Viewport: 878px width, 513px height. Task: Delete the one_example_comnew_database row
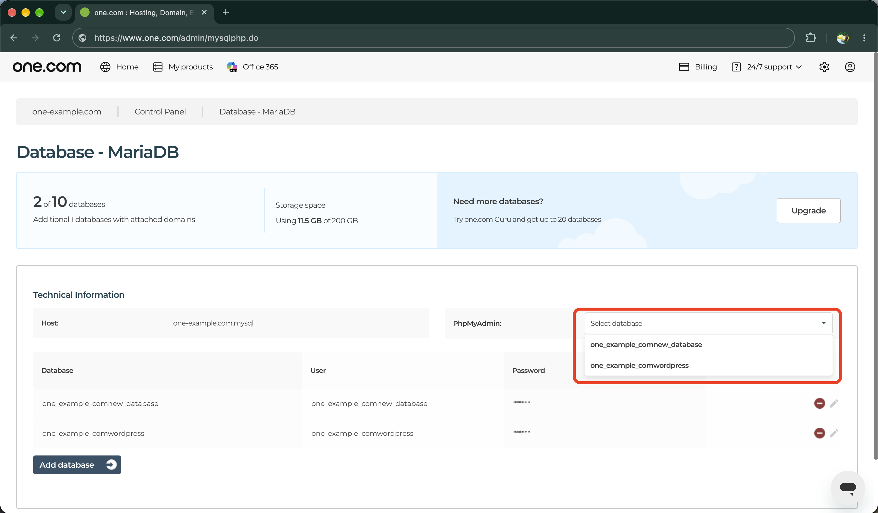(x=819, y=403)
